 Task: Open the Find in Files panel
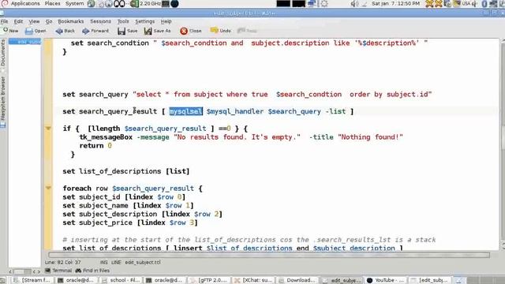(92, 271)
